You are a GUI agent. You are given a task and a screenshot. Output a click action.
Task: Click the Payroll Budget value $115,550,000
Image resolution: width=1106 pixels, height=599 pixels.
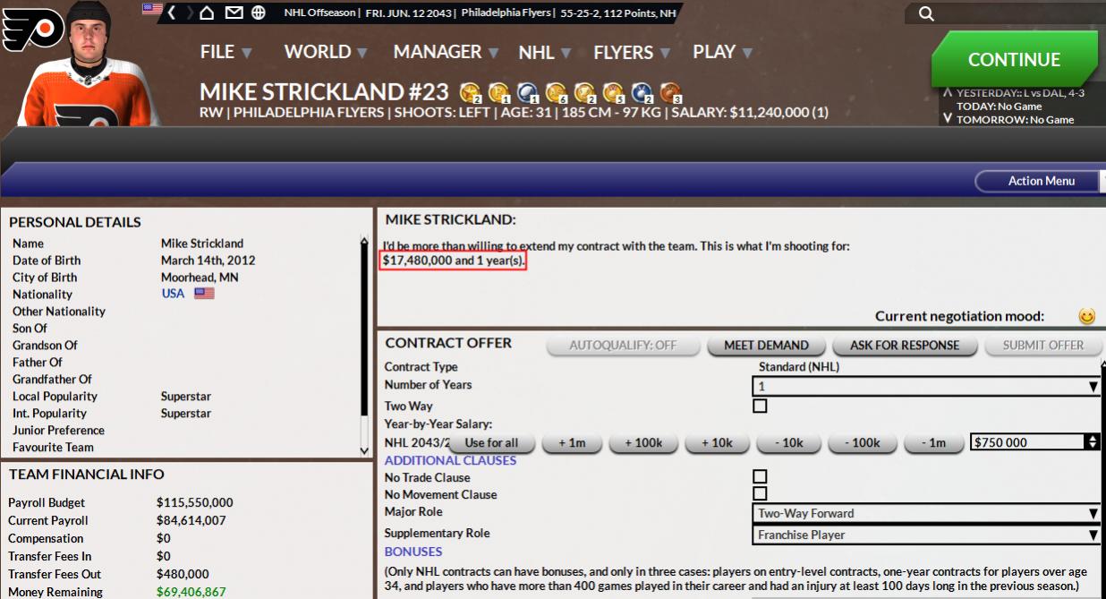click(x=195, y=502)
